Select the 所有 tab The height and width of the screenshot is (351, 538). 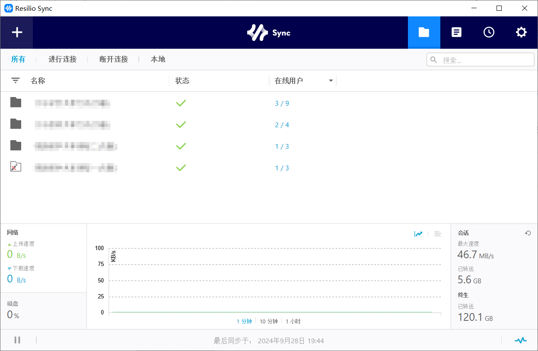click(18, 59)
